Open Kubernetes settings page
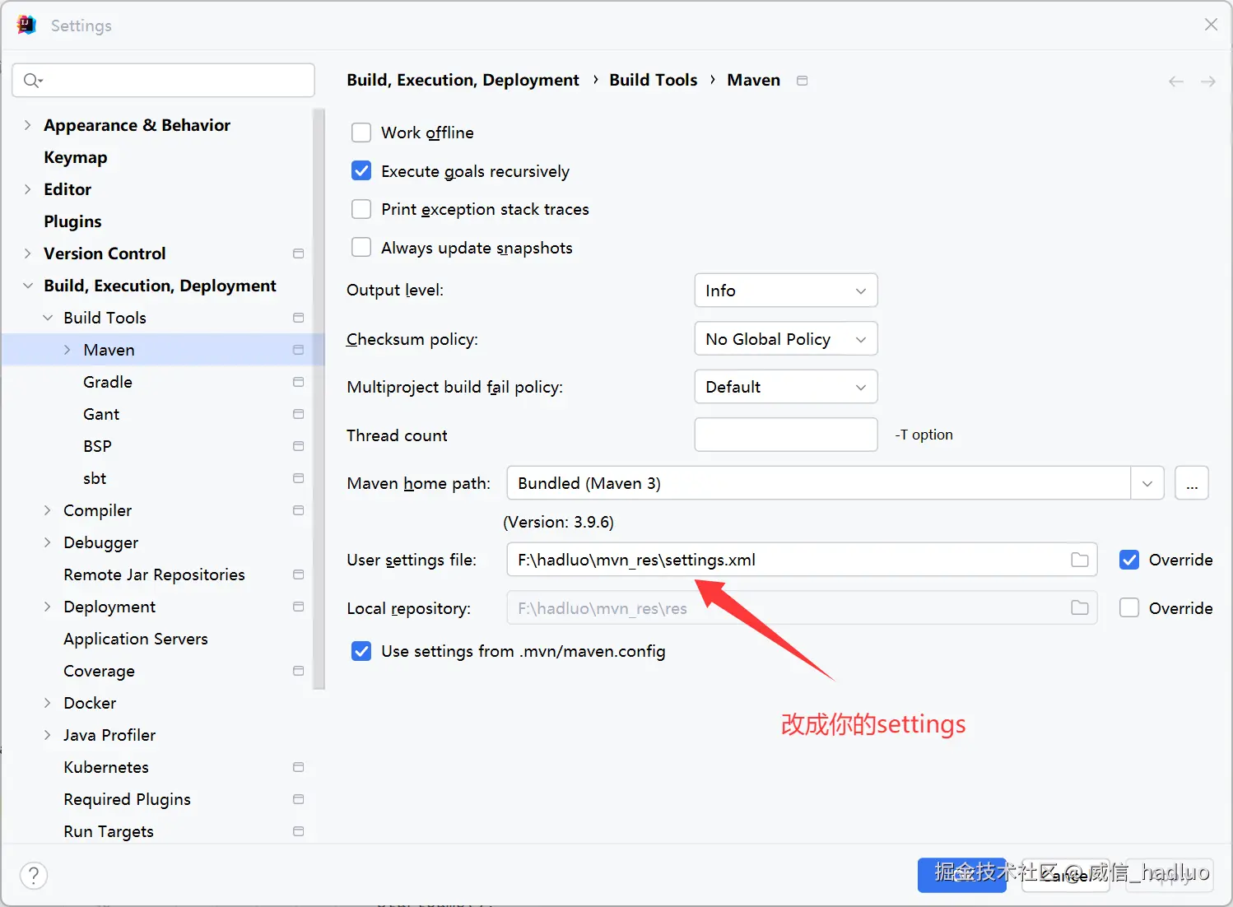1233x907 pixels. pyautogui.click(x=106, y=767)
